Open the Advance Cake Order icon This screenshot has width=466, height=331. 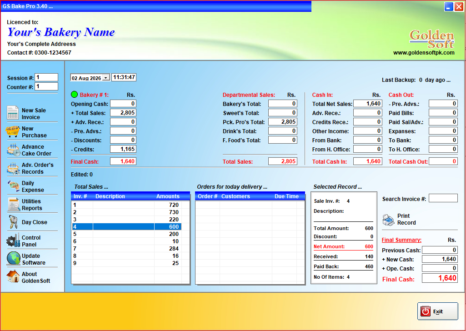13,150
